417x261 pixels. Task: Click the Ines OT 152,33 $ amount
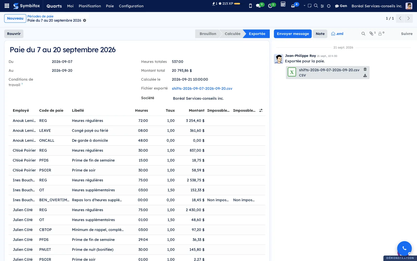[197, 190]
